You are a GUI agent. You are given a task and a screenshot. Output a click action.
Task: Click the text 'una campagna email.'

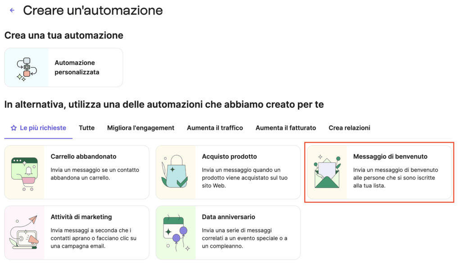(x=78, y=246)
